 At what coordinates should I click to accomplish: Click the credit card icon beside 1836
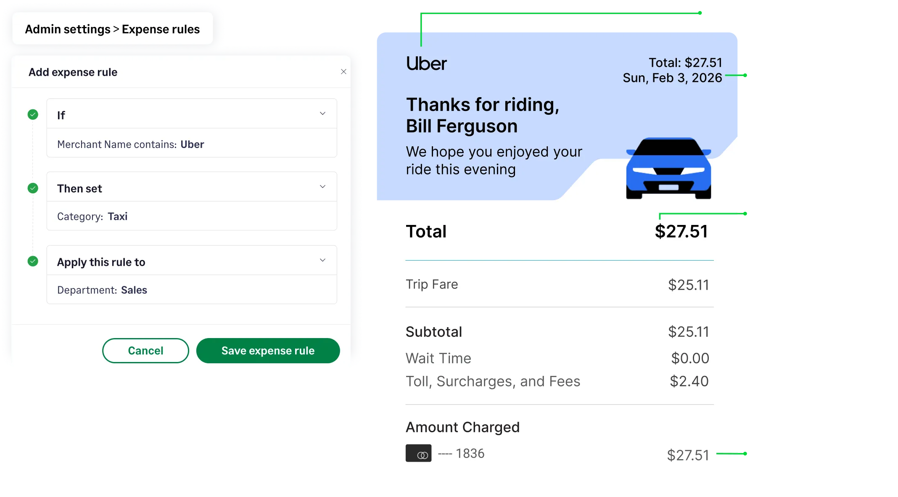click(x=418, y=453)
